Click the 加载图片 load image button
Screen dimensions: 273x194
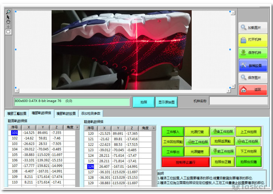click(x=253, y=28)
